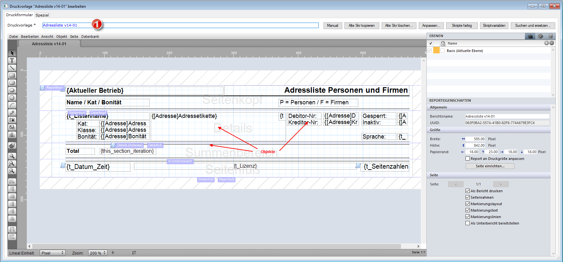Pick the Ellipse shape tool
The image size is (563, 262).
pos(12,90)
